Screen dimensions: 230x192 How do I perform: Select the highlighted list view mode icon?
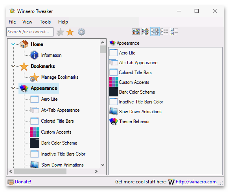coord(155,32)
